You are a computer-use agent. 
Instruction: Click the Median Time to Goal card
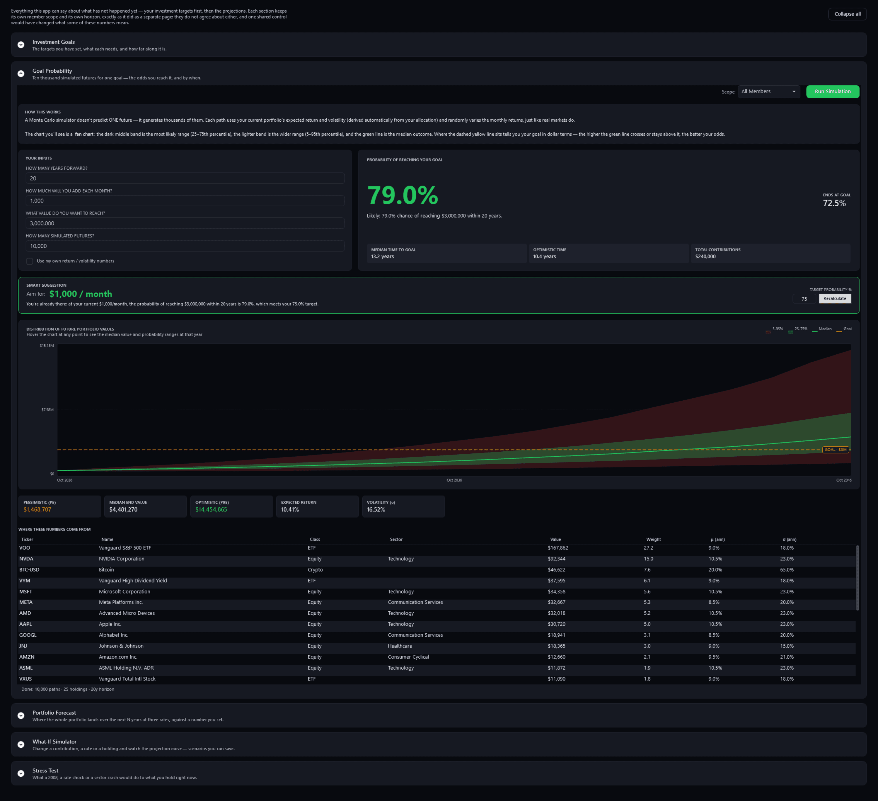click(x=446, y=253)
